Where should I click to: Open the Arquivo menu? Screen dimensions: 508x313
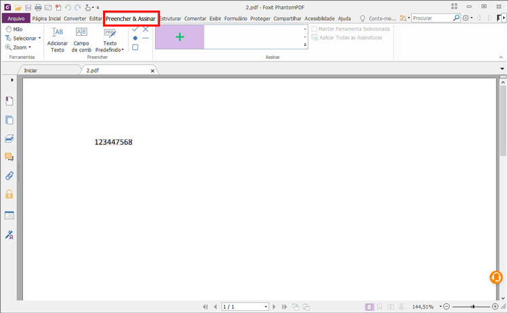[x=16, y=18]
